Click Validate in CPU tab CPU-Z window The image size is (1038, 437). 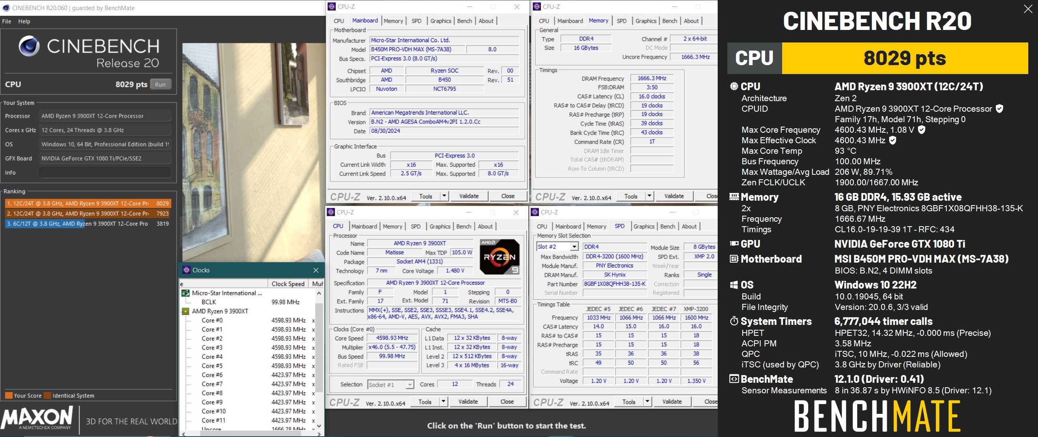point(468,402)
